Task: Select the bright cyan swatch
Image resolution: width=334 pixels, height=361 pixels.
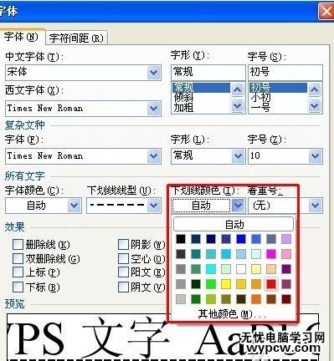Action: click(x=211, y=269)
